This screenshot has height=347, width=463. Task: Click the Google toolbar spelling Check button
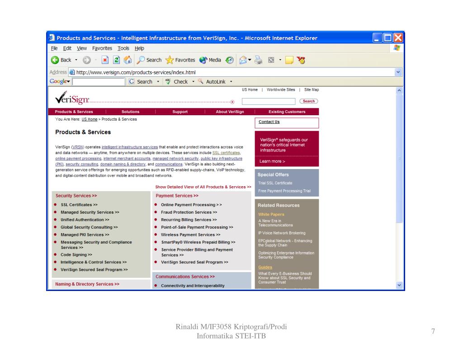[177, 82]
